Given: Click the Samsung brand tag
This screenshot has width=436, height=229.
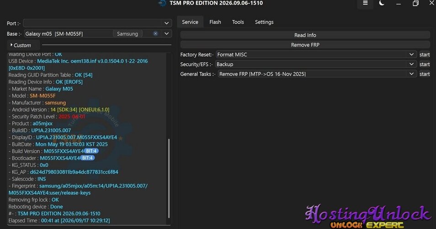Looking at the screenshot, I should coord(128,34).
